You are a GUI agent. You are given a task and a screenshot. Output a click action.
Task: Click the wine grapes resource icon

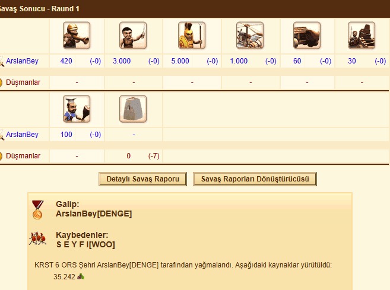[x=81, y=276]
